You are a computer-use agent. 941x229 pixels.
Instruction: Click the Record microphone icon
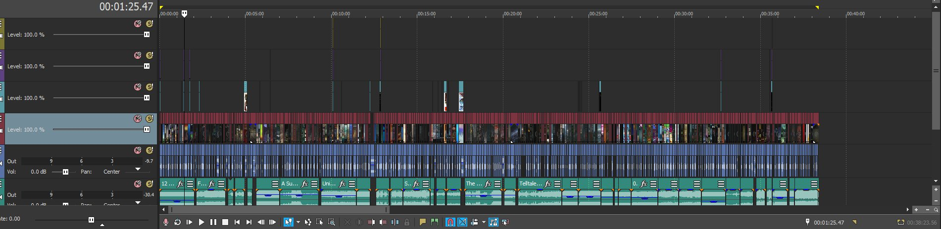(166, 223)
